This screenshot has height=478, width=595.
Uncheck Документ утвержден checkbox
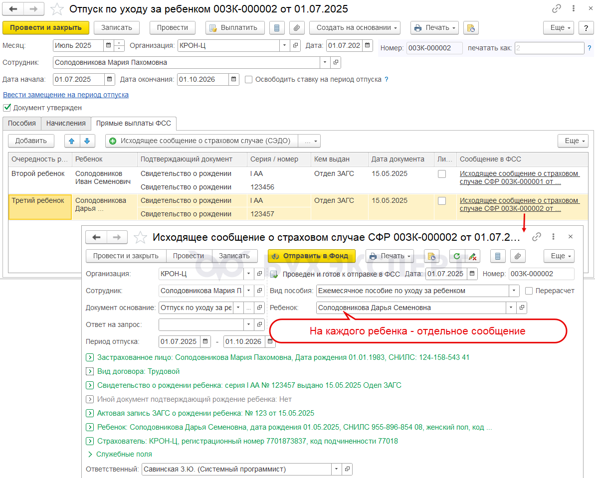(x=7, y=108)
